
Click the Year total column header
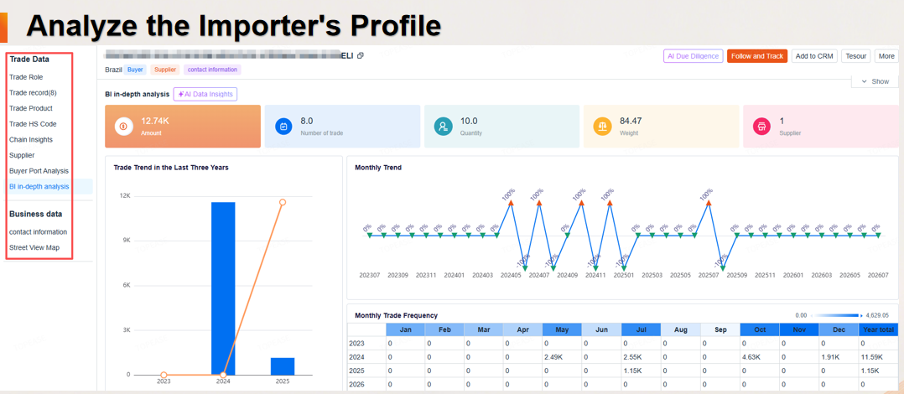pyautogui.click(x=879, y=330)
